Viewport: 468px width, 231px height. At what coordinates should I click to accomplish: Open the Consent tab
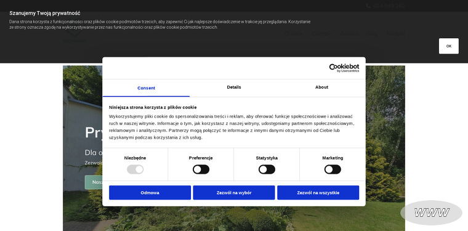pos(147,88)
